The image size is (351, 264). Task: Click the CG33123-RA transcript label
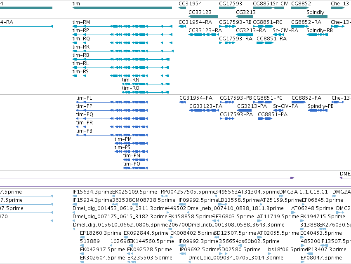(x=205, y=30)
